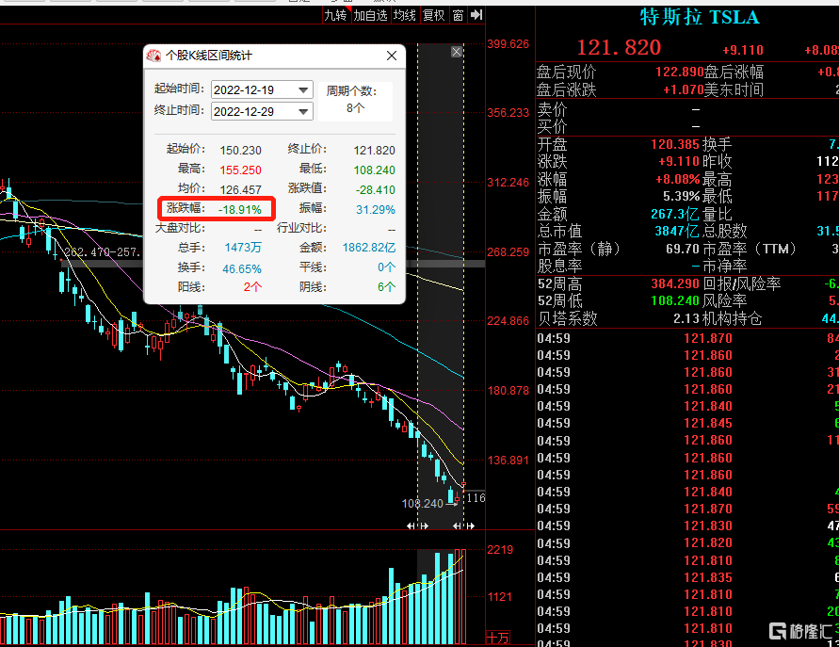Click the 最低 value 108.240 in the dialog

coord(374,170)
